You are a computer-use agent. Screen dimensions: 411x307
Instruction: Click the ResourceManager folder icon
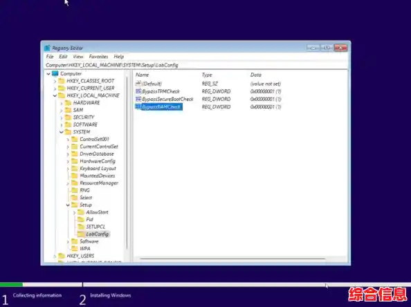[x=75, y=183]
